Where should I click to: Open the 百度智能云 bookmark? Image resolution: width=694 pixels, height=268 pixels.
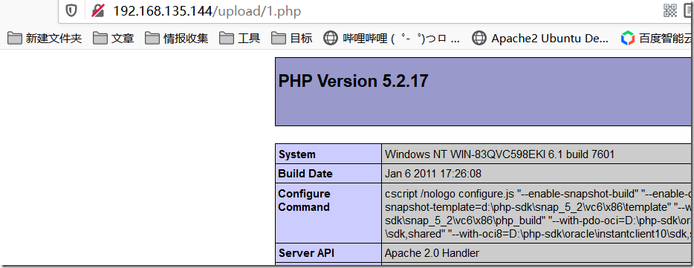pos(657,39)
